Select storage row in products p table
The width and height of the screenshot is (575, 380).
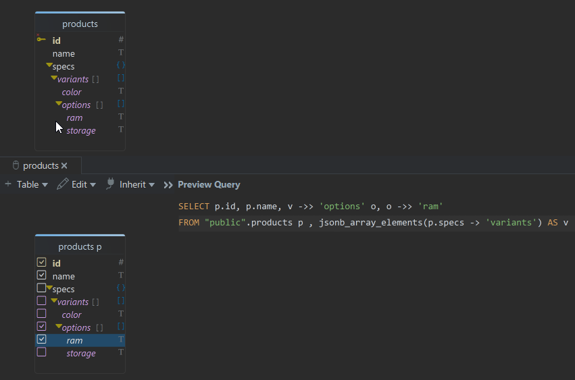[x=80, y=353]
